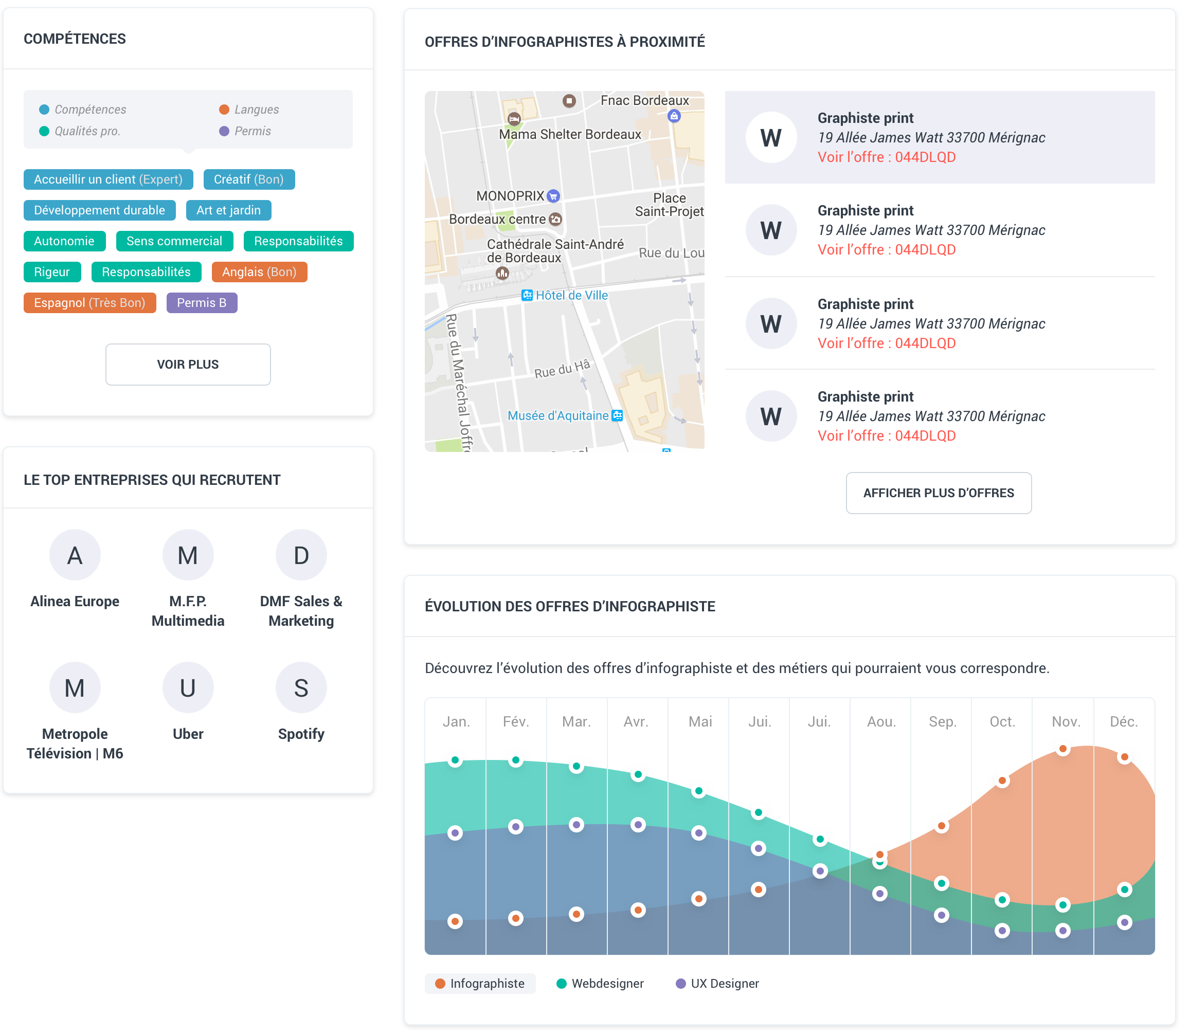Select the Fnac Bordeaux map marker
This screenshot has width=1189, height=1034.
point(674,116)
